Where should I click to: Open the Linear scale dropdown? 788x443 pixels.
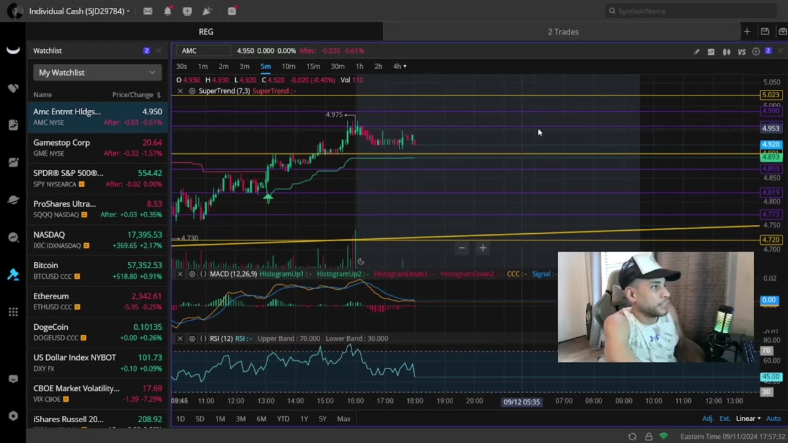tap(748, 418)
